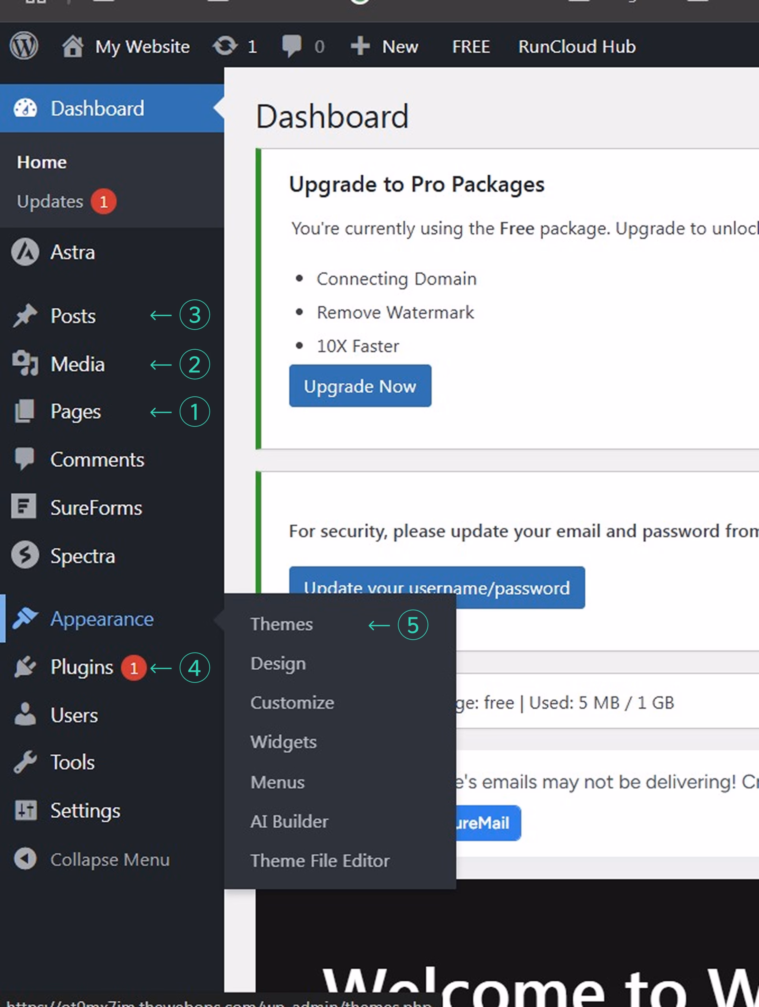Open Customize from the Appearance submenu
The image size is (759, 1007).
pyautogui.click(x=292, y=703)
